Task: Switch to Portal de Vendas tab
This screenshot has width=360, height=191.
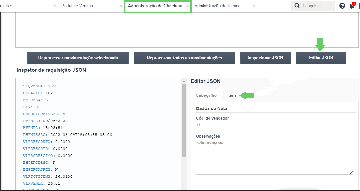Action: tap(77, 6)
